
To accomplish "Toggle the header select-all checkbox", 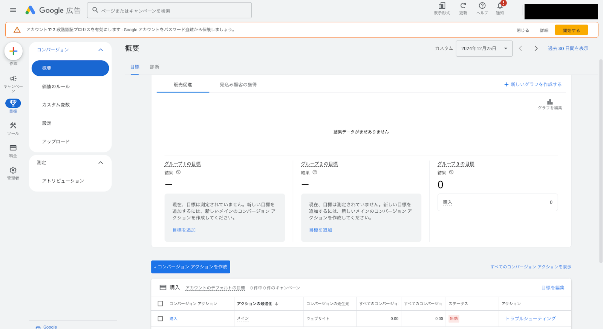I will pos(160,303).
